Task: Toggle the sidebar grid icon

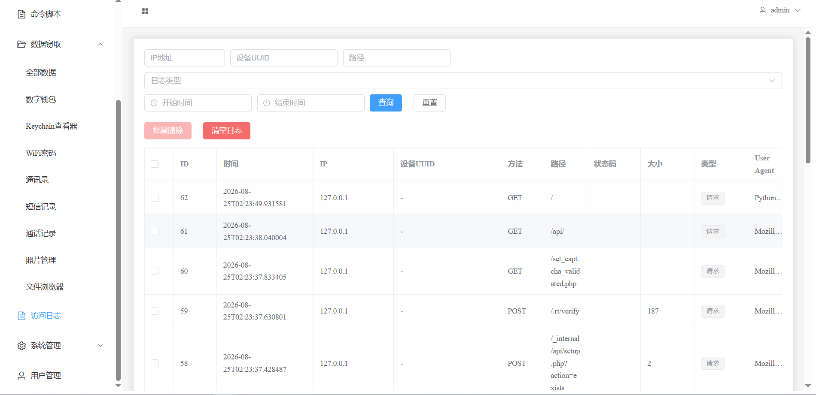Action: tap(145, 11)
